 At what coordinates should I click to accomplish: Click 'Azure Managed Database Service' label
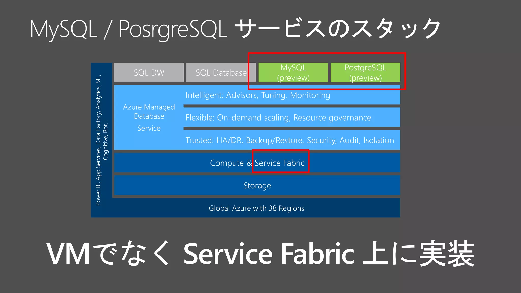click(x=149, y=117)
